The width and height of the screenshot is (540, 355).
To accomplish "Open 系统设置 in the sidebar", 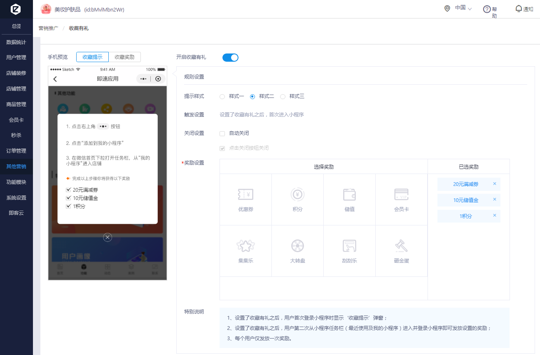I will [x=16, y=198].
